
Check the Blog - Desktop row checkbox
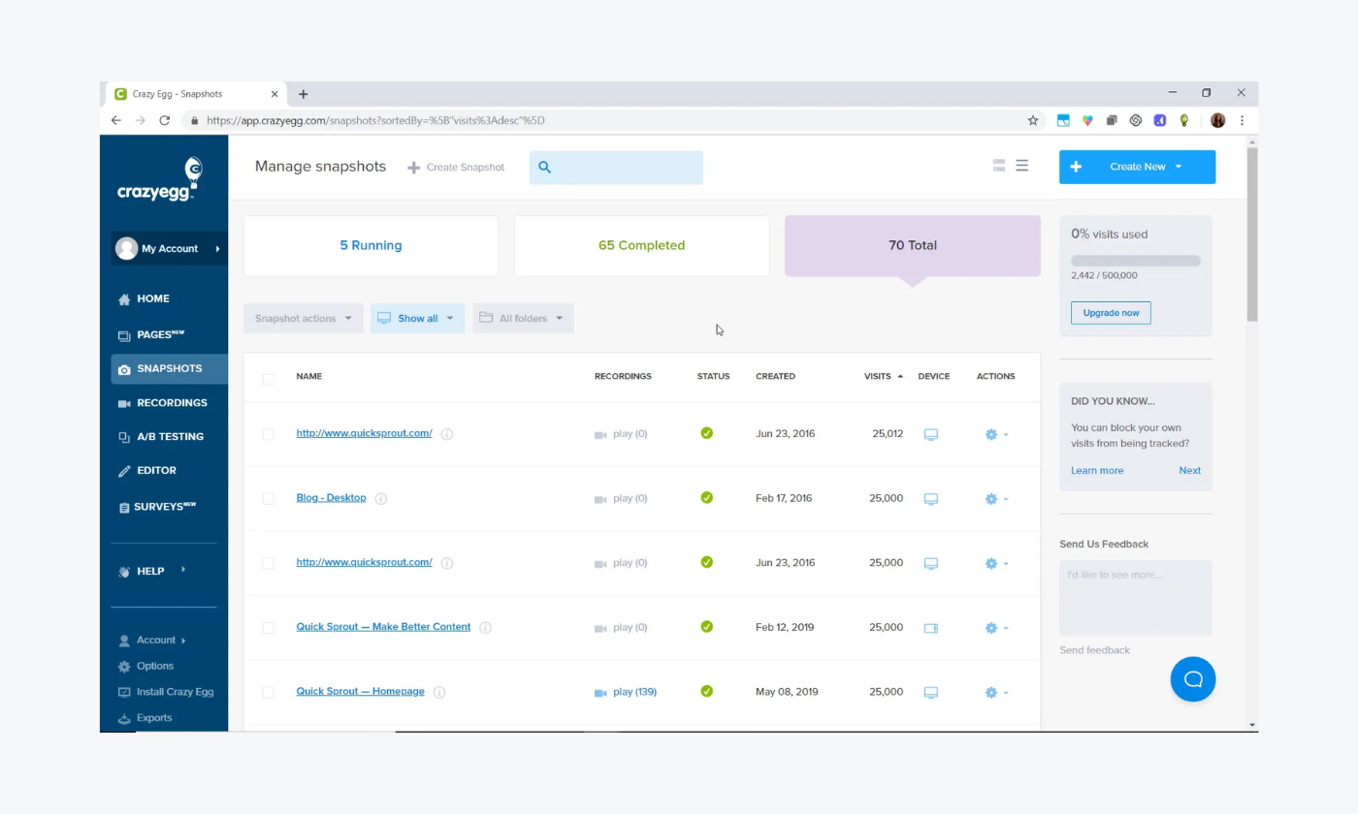pyautogui.click(x=269, y=499)
